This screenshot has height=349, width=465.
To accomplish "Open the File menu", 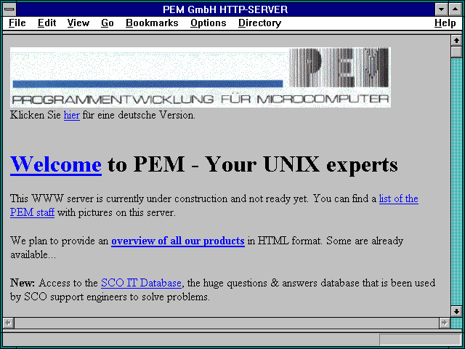I will (x=17, y=23).
